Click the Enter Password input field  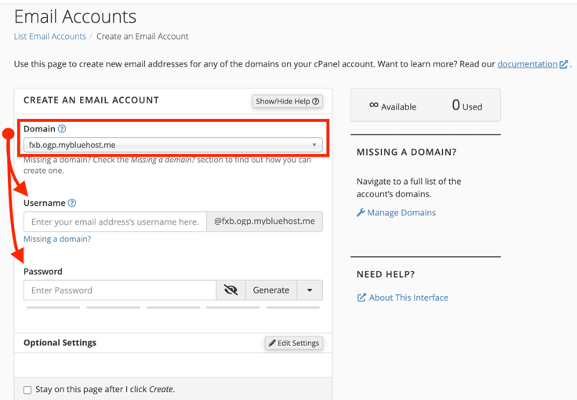coord(120,290)
